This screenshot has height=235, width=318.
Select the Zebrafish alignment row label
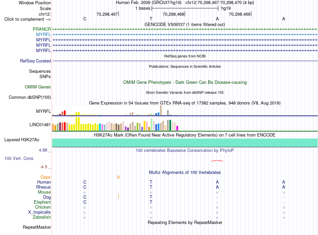[42, 217]
